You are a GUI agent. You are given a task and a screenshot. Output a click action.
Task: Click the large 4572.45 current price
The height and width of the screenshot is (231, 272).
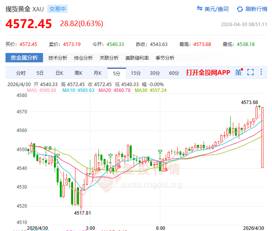click(29, 24)
